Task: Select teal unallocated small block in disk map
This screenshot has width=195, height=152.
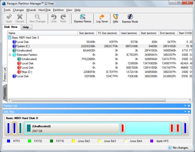Action: [x=20, y=128]
